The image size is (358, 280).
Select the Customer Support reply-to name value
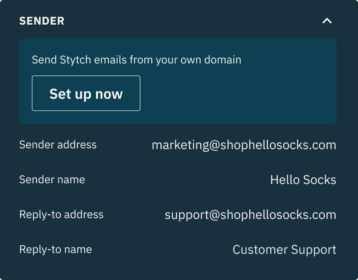coord(285,249)
